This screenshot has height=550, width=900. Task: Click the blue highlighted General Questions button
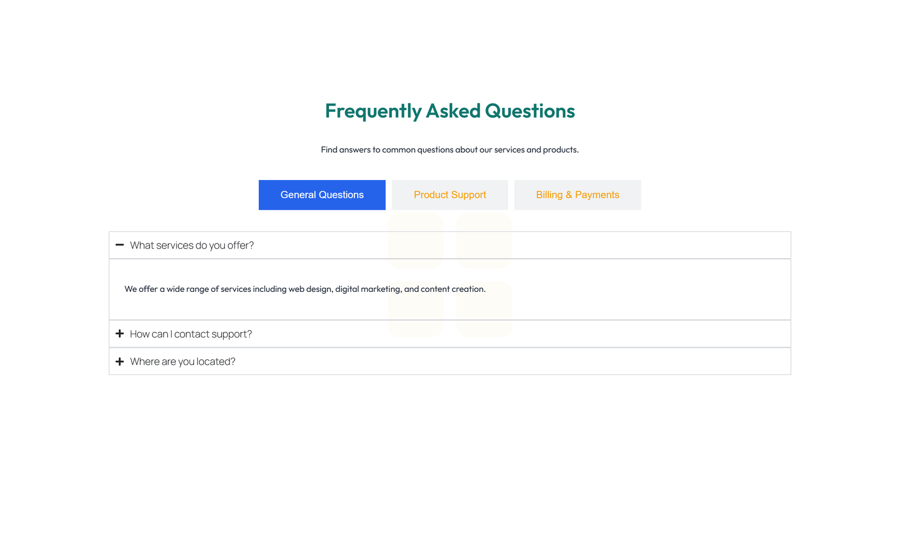click(322, 195)
